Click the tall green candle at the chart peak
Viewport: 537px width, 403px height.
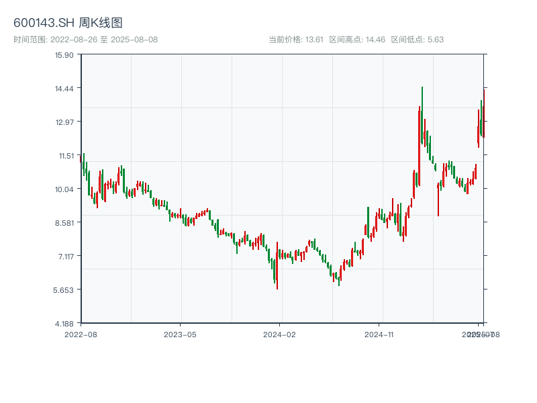coord(422,116)
